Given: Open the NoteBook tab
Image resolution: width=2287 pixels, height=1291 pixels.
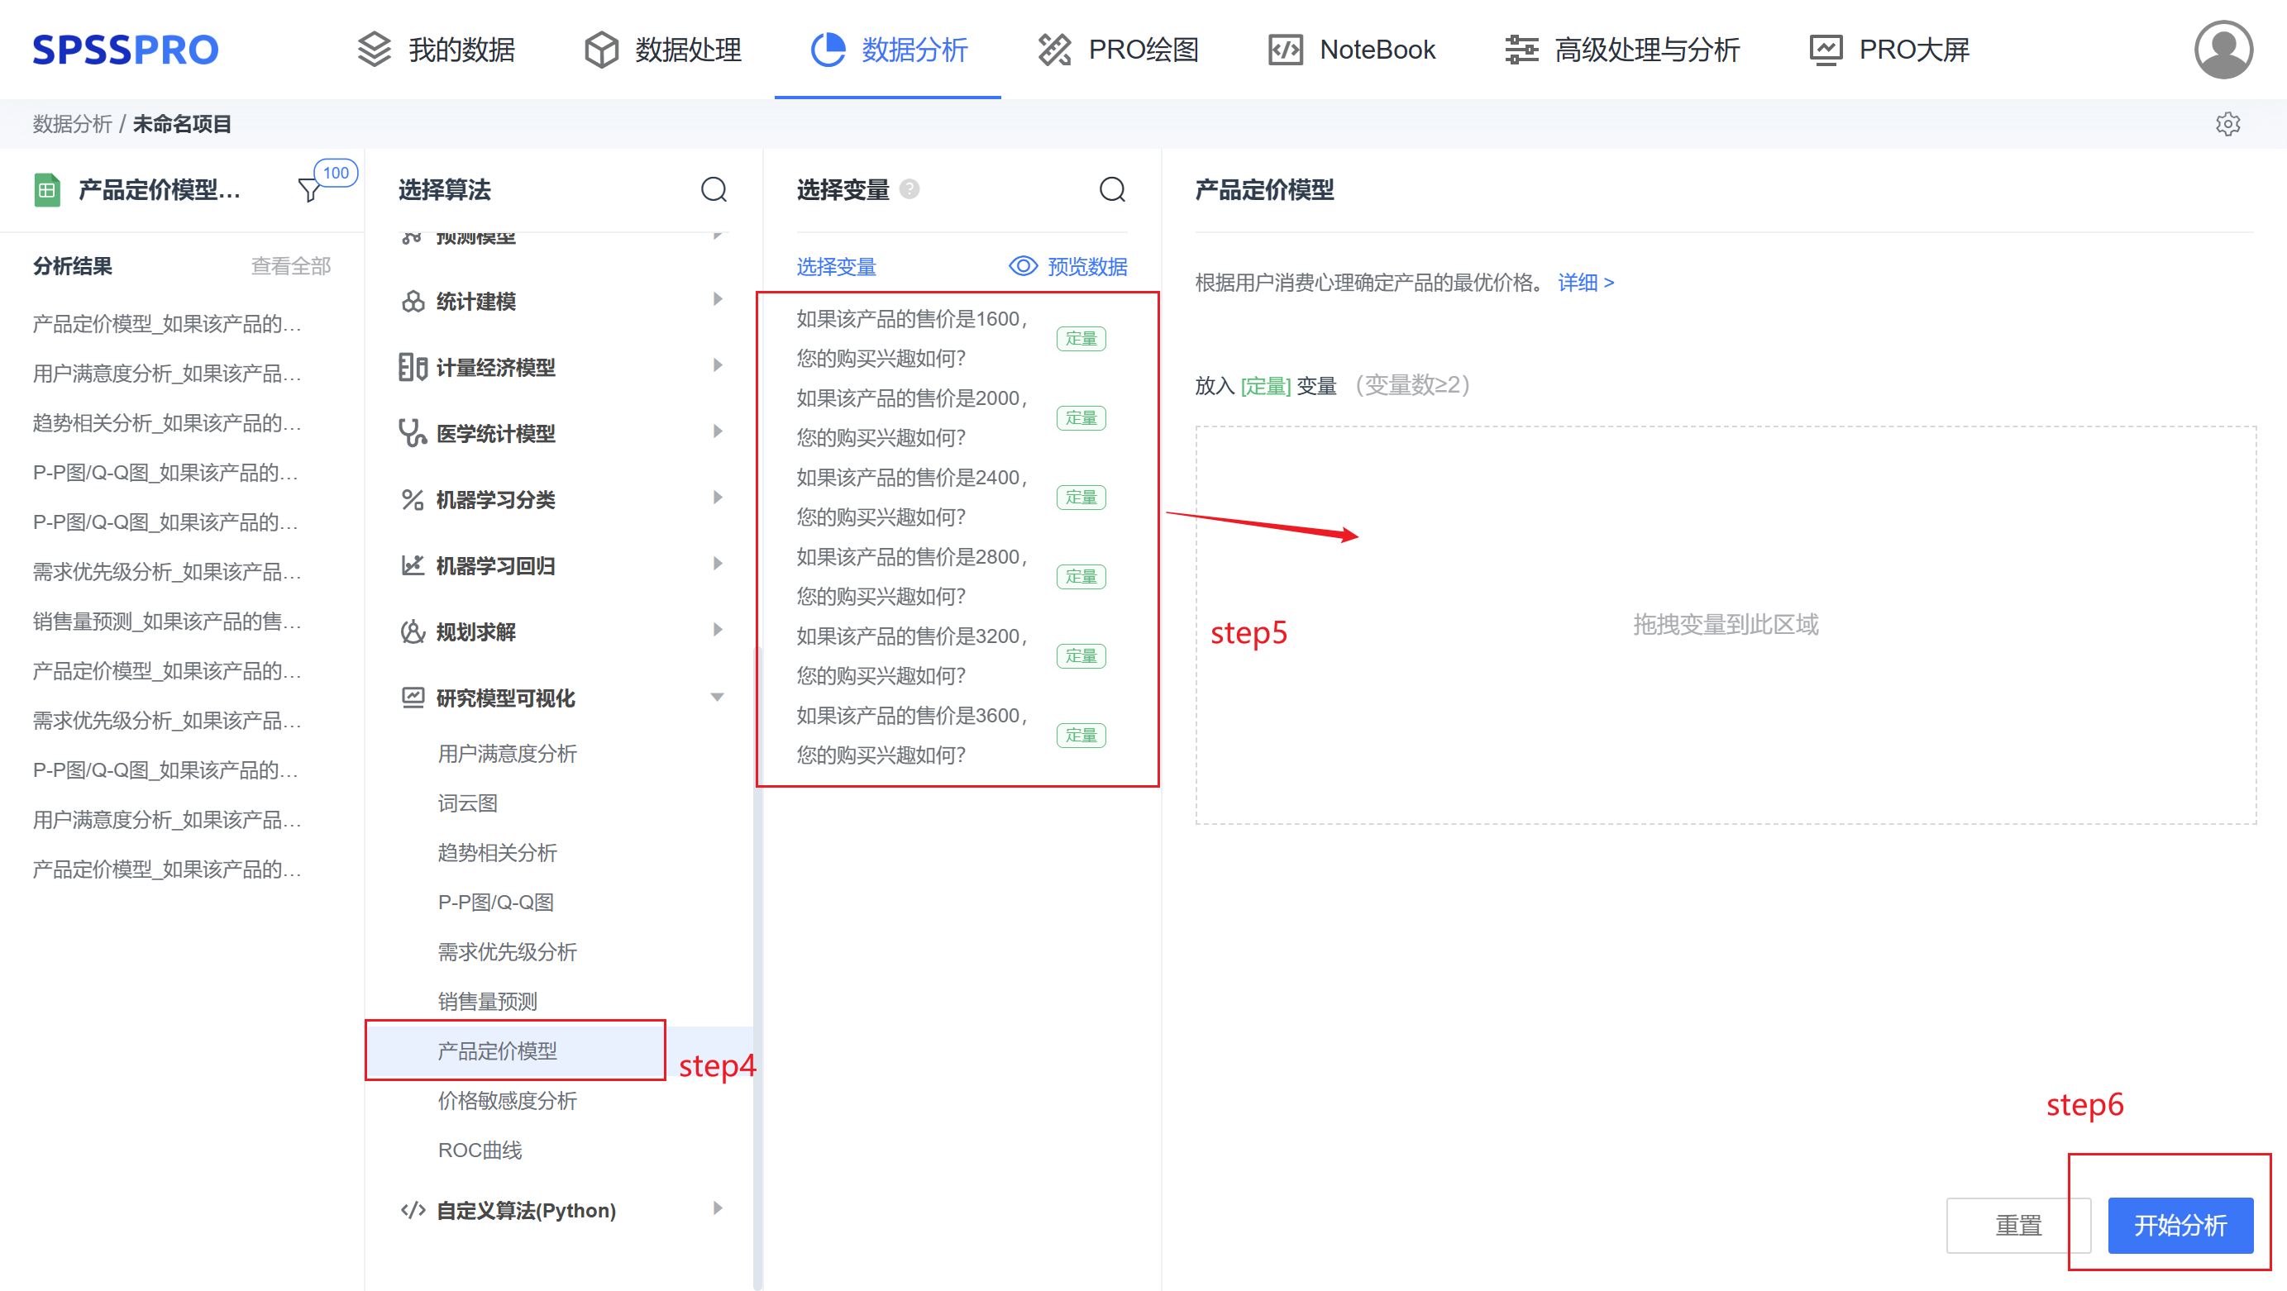Looking at the screenshot, I should pos(1351,50).
